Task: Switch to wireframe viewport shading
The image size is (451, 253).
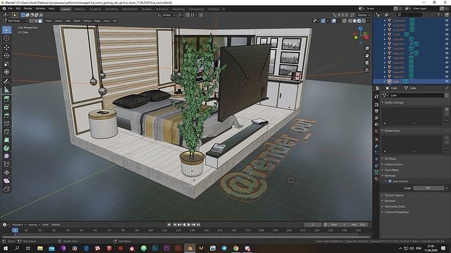Action: (x=350, y=21)
